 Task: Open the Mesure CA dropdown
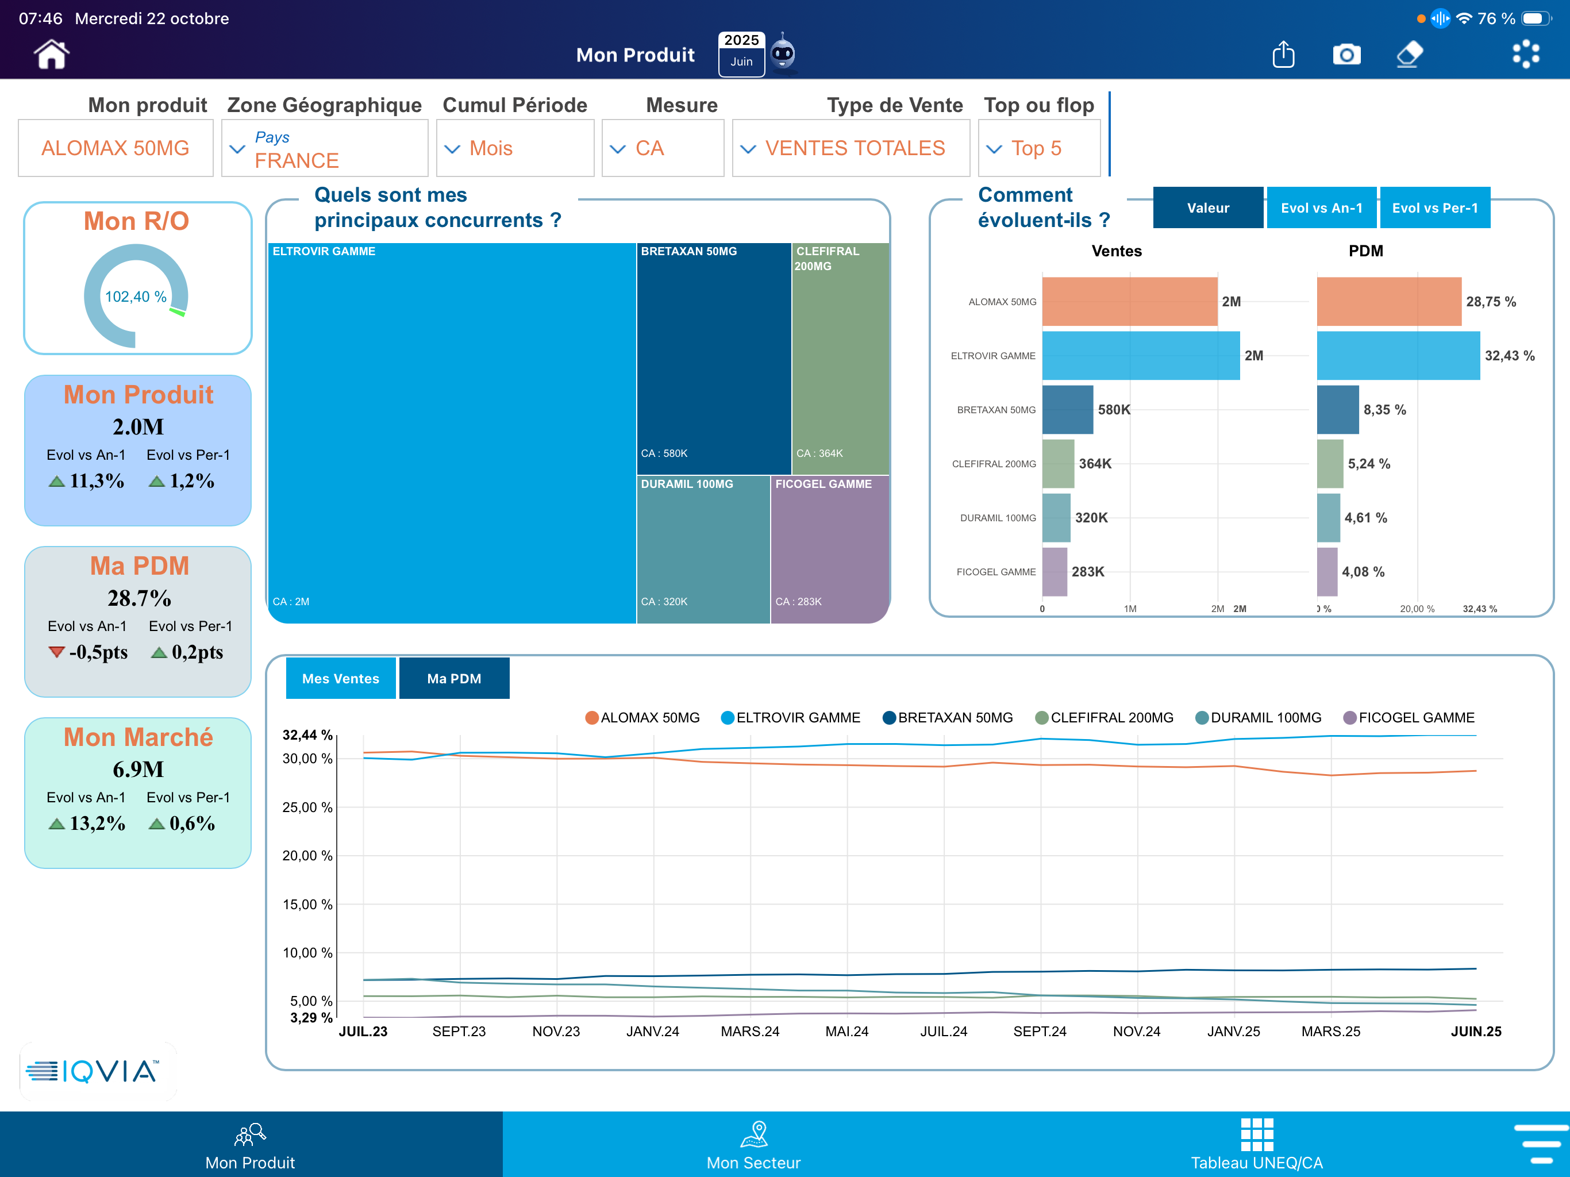point(662,148)
